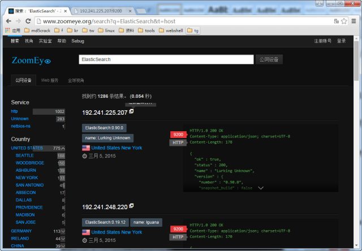362x251 pixels.
Task: Open the webshell bookmark folder
Action: (171, 31)
